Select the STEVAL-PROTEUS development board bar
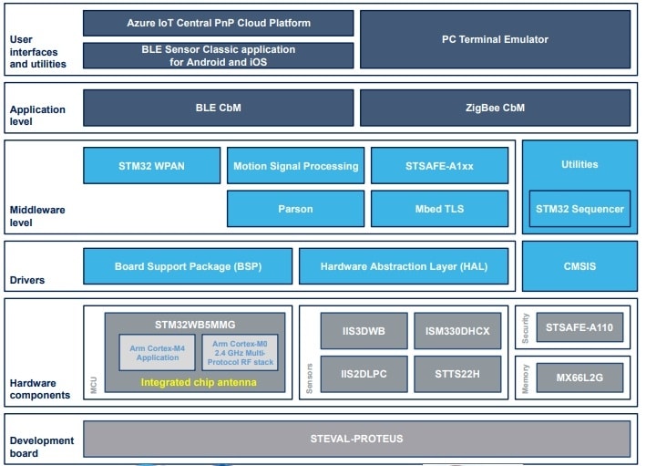The height and width of the screenshot is (466, 646). point(357,439)
